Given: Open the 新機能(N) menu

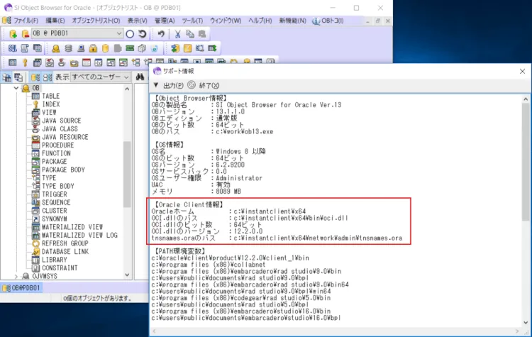Looking at the screenshot, I should pyautogui.click(x=292, y=21).
